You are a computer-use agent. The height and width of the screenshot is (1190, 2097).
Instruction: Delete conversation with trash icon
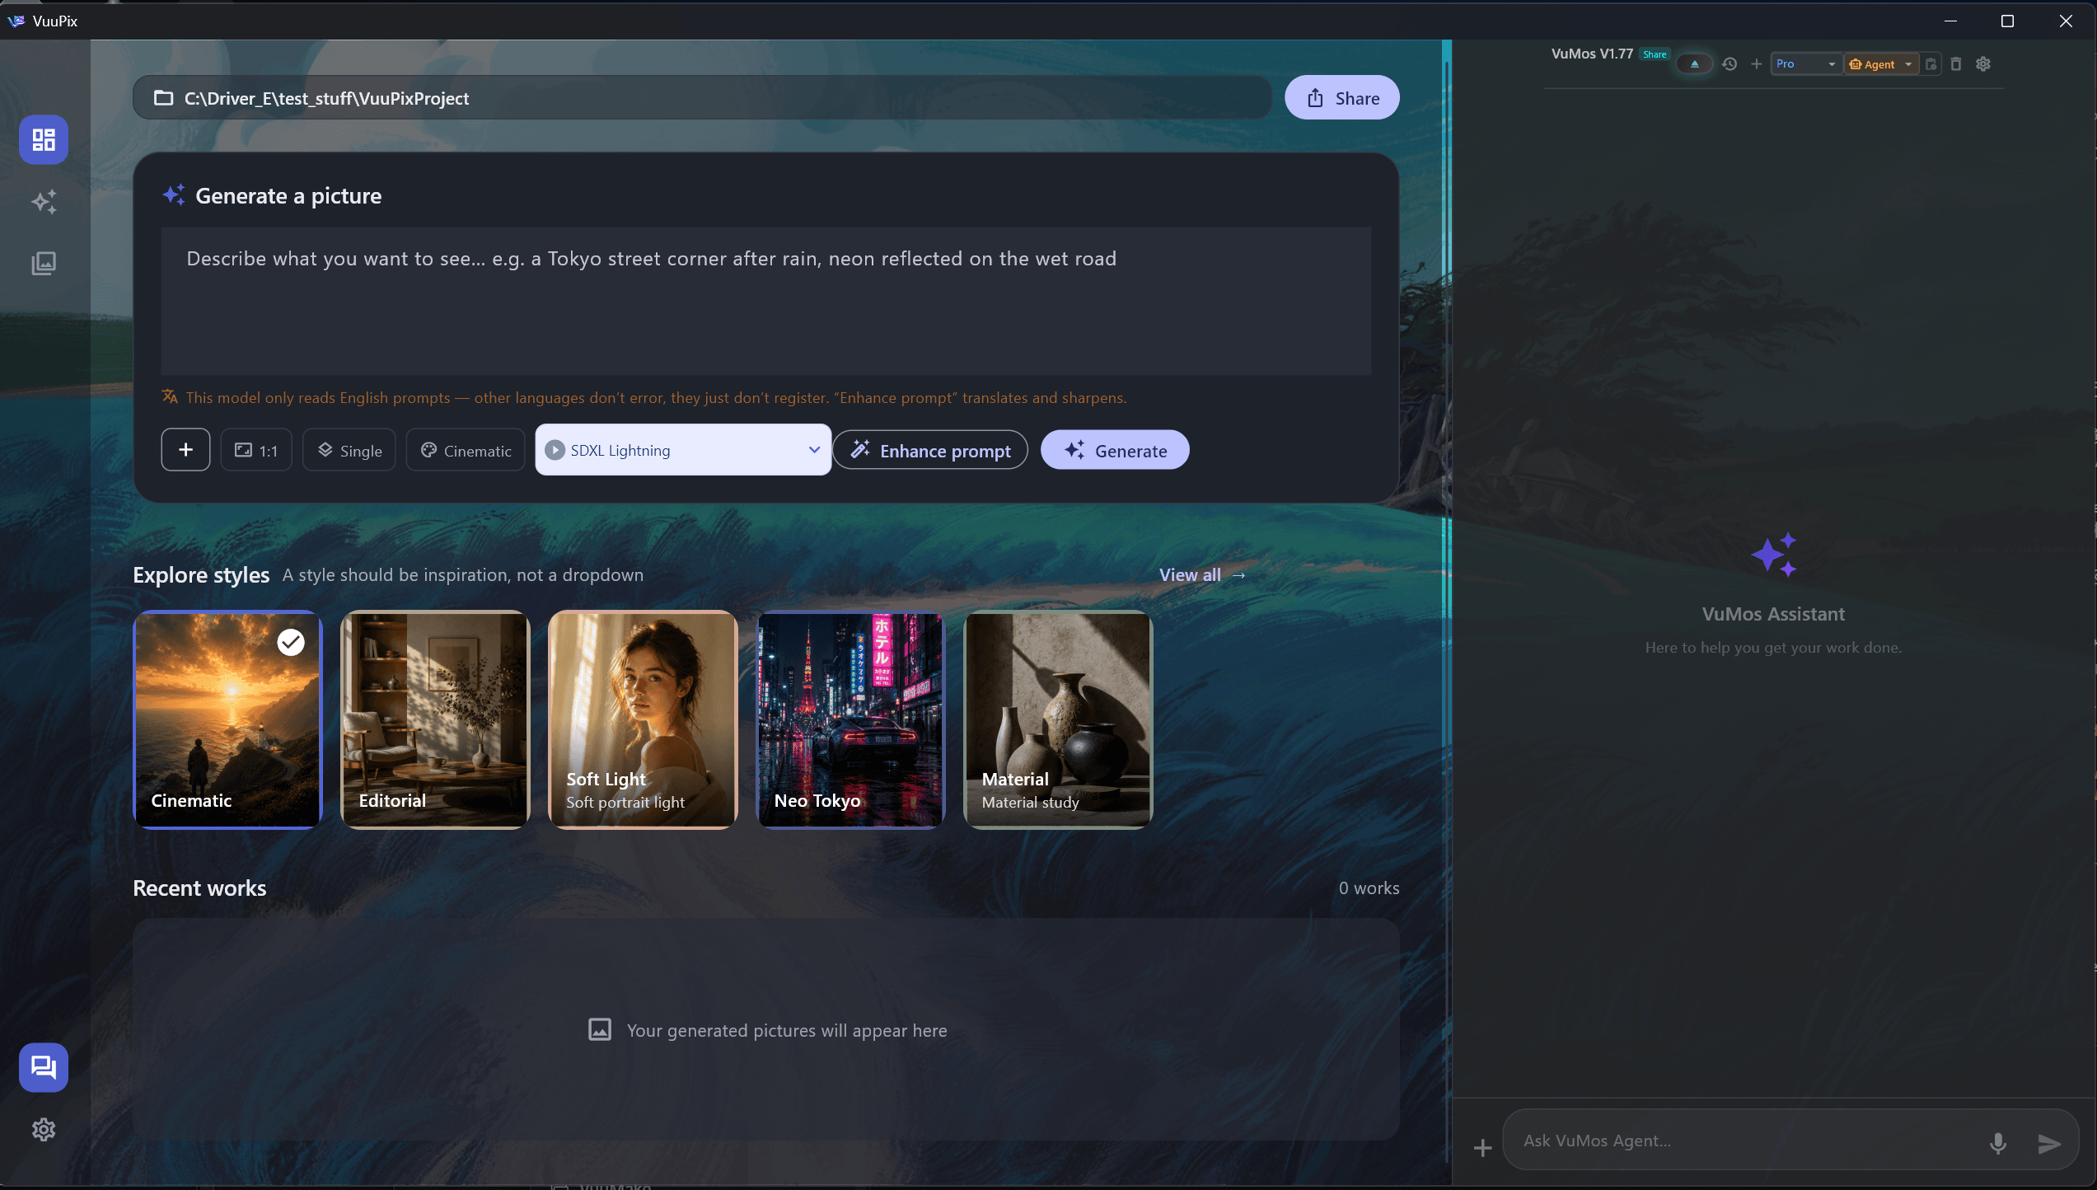click(1956, 64)
